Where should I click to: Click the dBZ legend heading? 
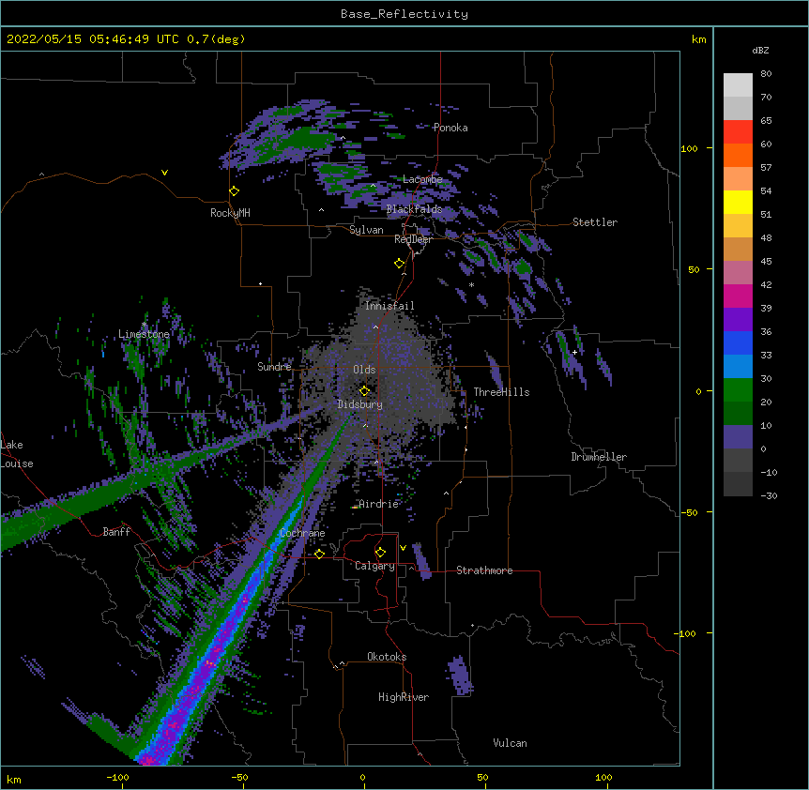tap(760, 51)
